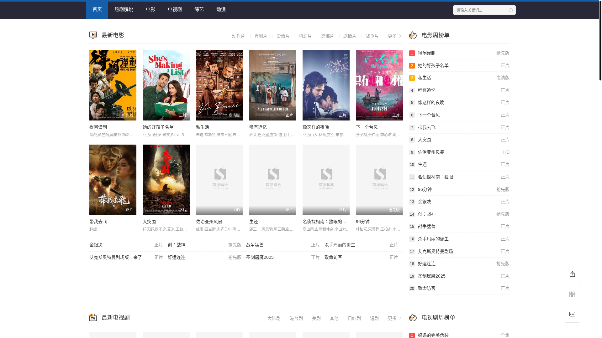The image size is (602, 338).
Task: Filter TV series by 港台剧
Action: [x=296, y=318]
